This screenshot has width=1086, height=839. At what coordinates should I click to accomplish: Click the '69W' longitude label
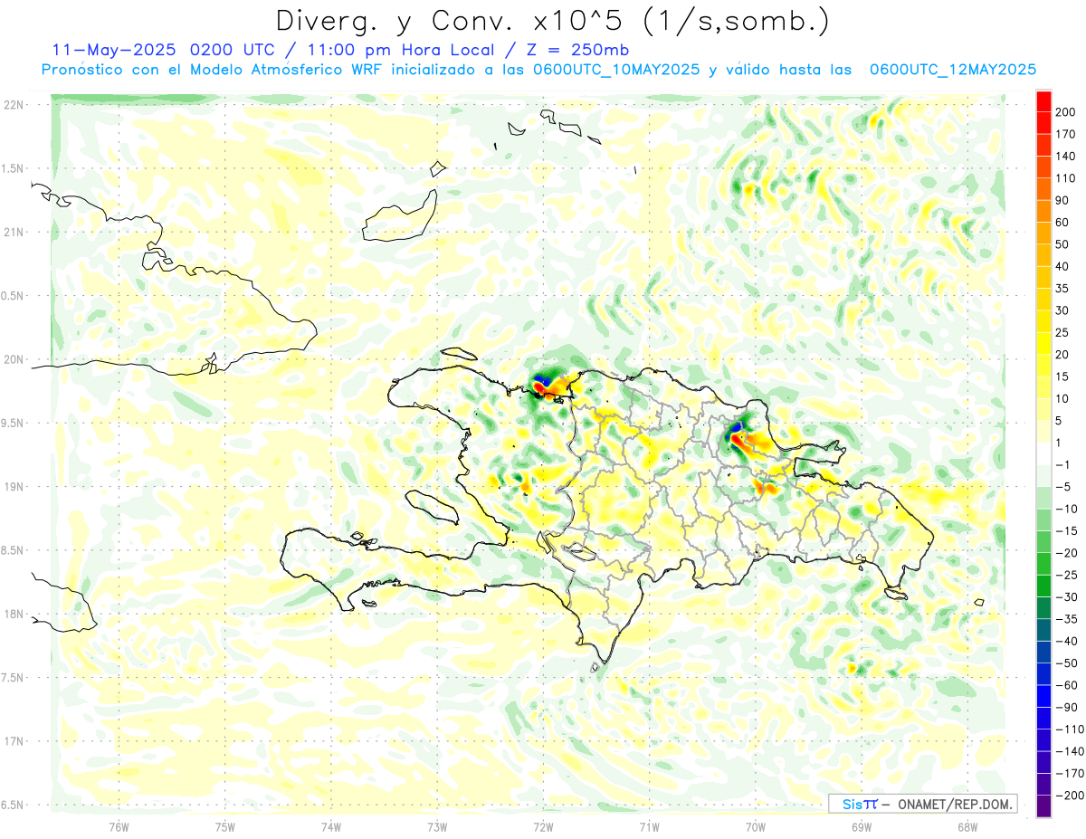(862, 826)
